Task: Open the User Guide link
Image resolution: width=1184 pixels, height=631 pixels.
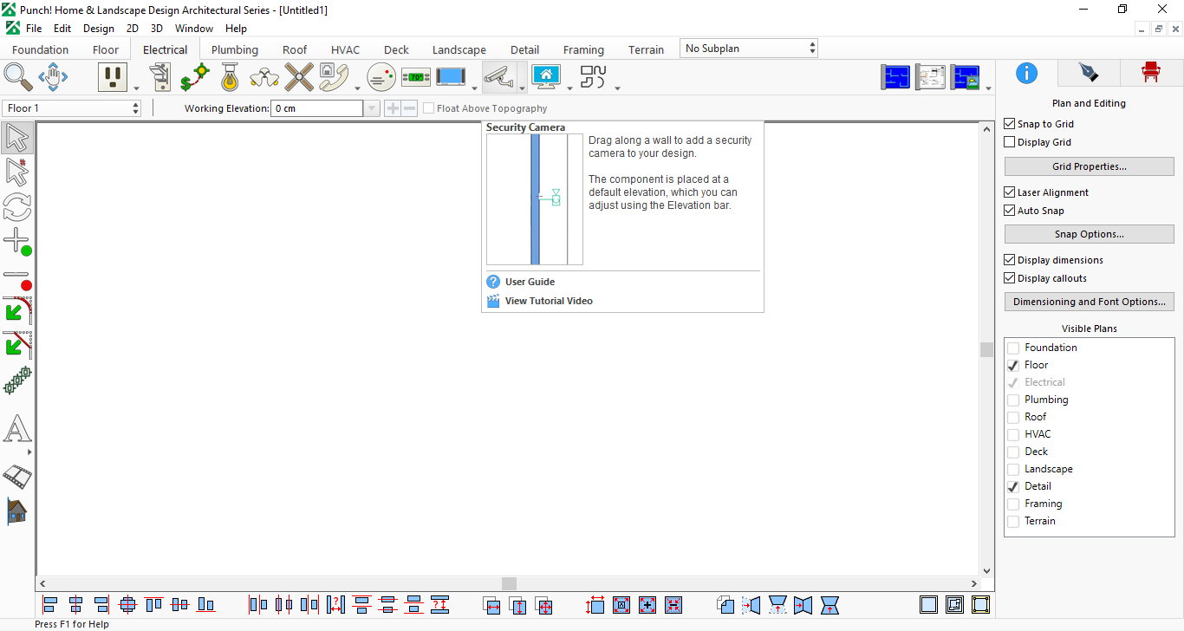Action: coord(530,282)
